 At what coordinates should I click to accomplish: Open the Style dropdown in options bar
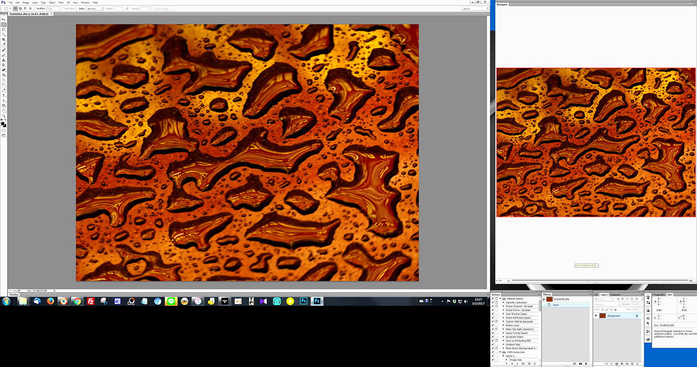pyautogui.click(x=95, y=8)
